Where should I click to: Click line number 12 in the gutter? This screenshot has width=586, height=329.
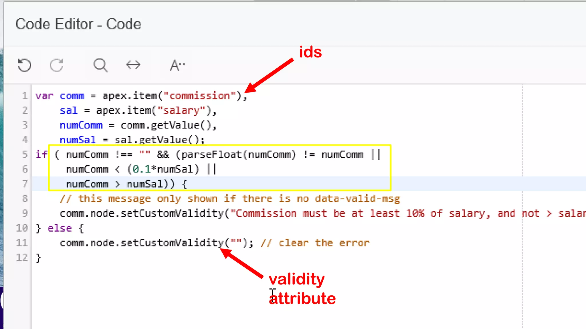click(22, 258)
